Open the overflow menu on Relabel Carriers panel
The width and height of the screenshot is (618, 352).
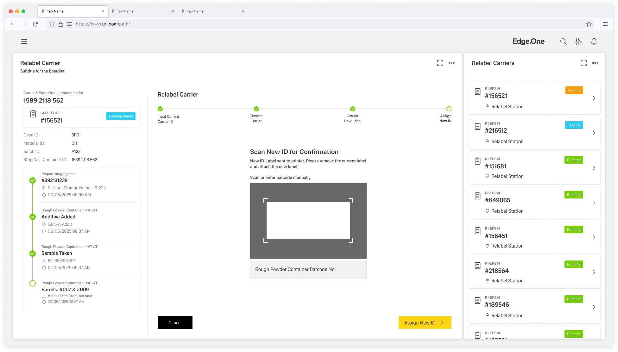(x=595, y=63)
